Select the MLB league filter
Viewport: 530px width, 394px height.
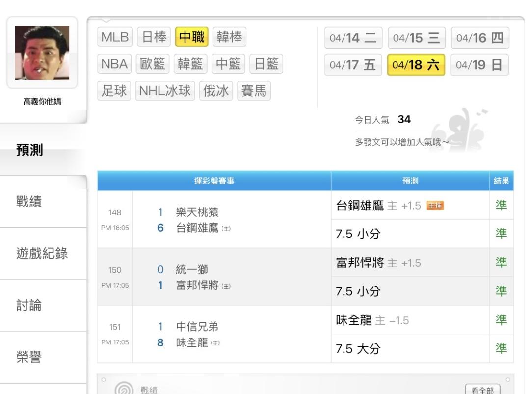pyautogui.click(x=115, y=37)
